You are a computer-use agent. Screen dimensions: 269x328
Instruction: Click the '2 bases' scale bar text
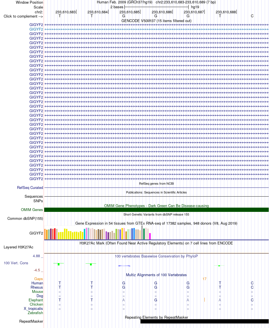point(117,7)
